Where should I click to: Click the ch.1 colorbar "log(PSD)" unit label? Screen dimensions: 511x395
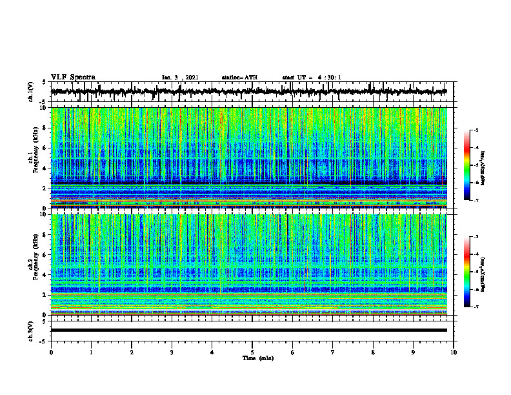click(483, 168)
